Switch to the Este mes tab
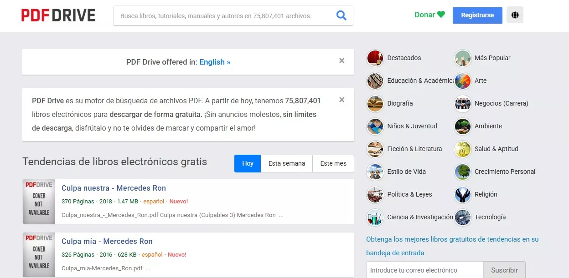The width and height of the screenshot is (569, 278). [333, 163]
